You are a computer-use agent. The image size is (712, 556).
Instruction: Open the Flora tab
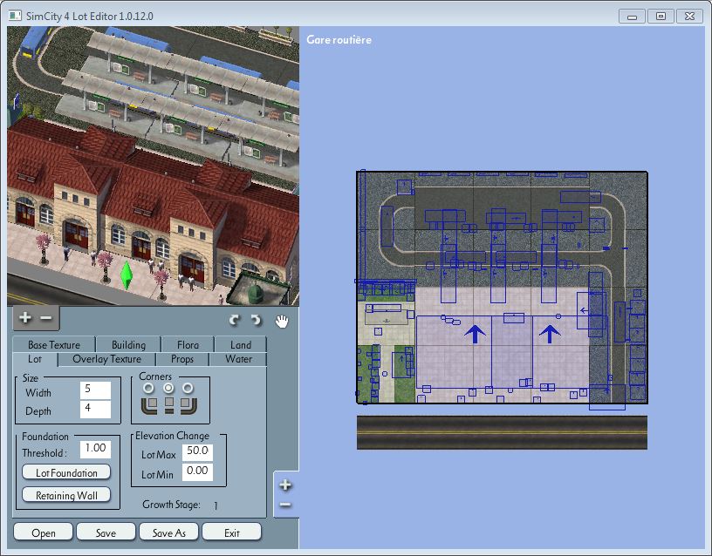pos(188,344)
